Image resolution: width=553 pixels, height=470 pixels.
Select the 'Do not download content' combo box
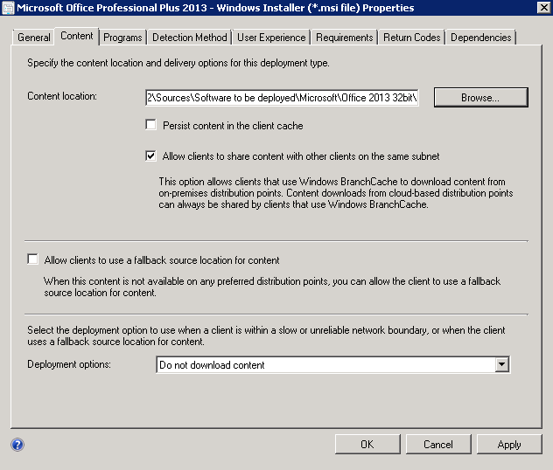pyautogui.click(x=332, y=365)
